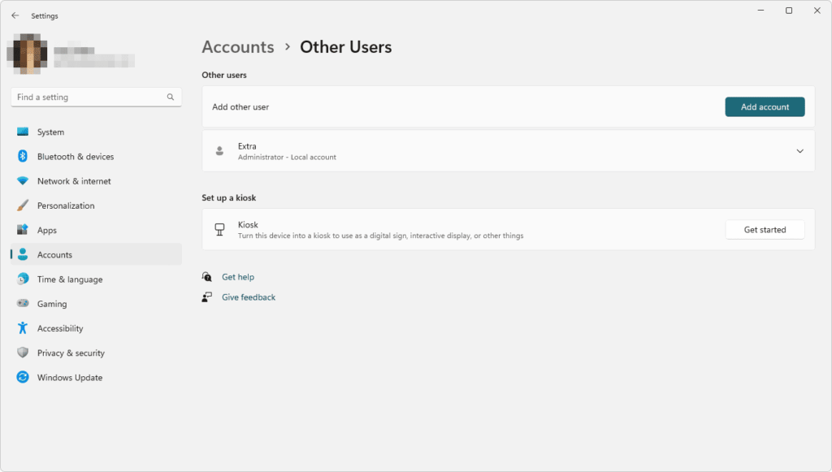Click the Bluetooth & devices icon
The image size is (832, 472).
[x=23, y=156]
